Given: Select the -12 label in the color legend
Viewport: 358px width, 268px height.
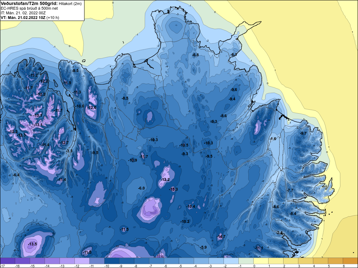Looking at the screenshot, I should [x=77, y=266].
